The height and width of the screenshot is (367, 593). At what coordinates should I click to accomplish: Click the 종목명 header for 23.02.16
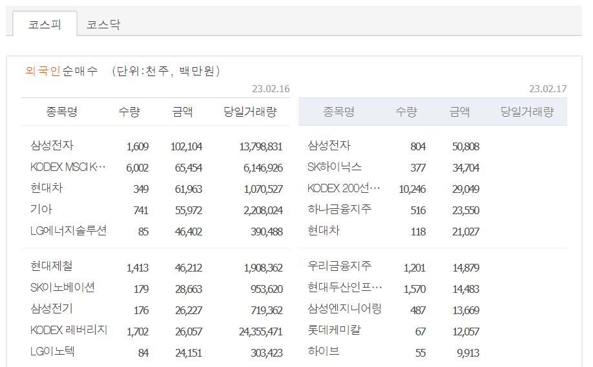coord(61,112)
